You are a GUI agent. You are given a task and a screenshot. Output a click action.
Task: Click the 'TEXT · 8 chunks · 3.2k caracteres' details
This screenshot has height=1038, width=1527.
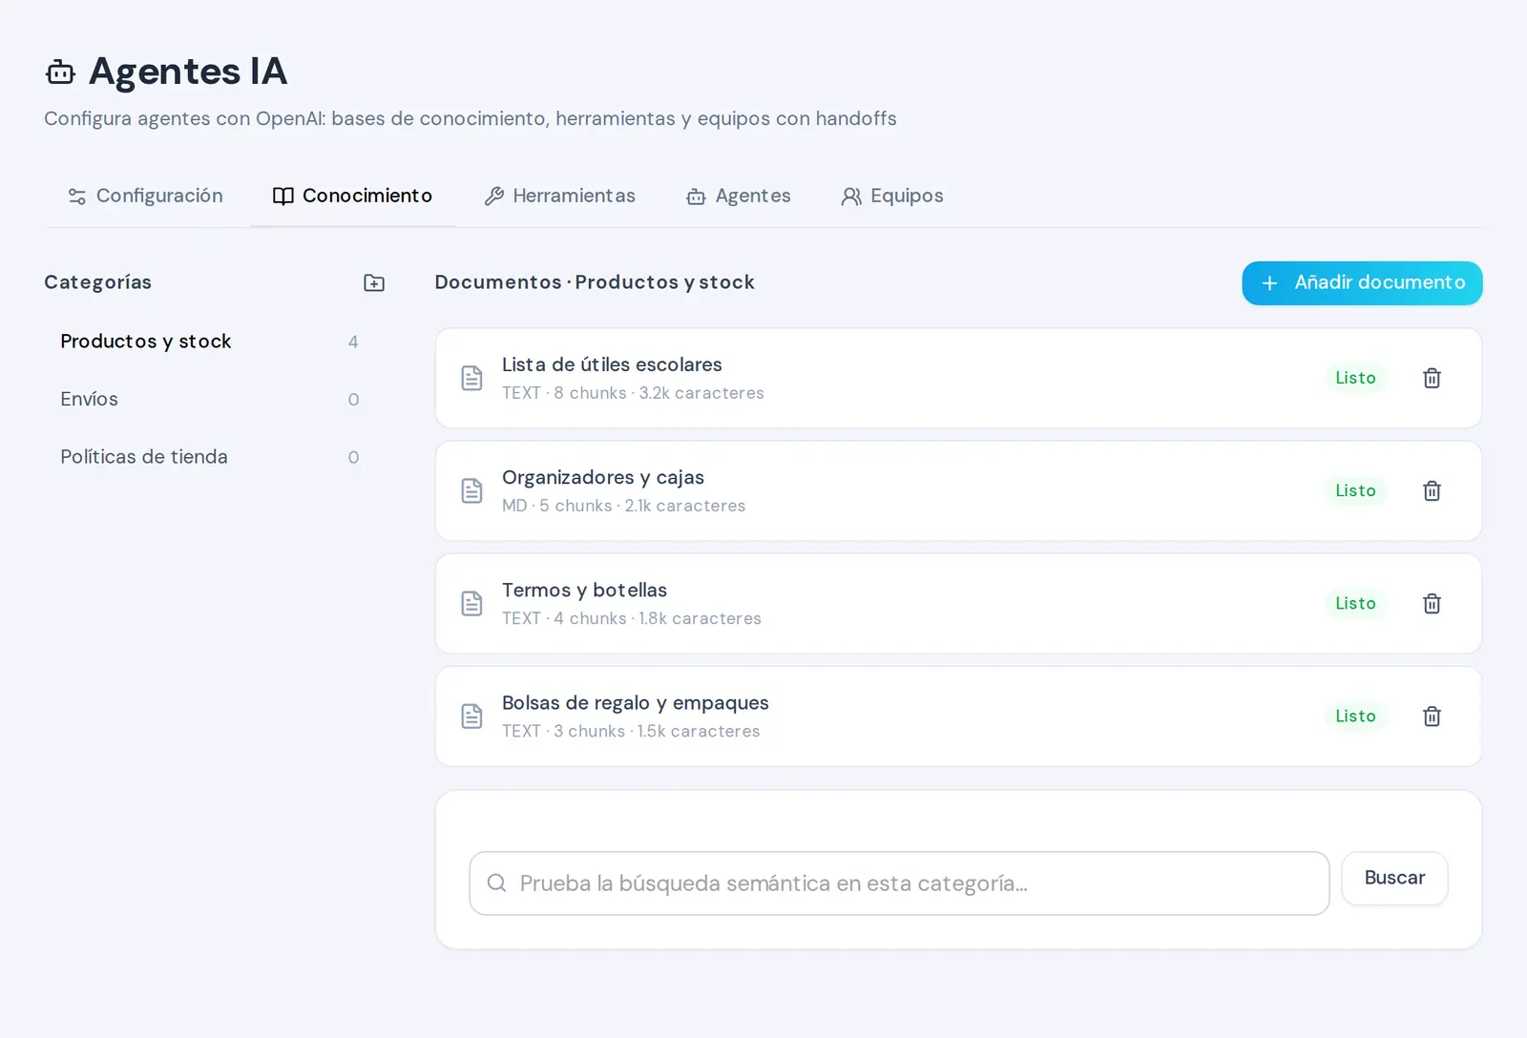[633, 393]
